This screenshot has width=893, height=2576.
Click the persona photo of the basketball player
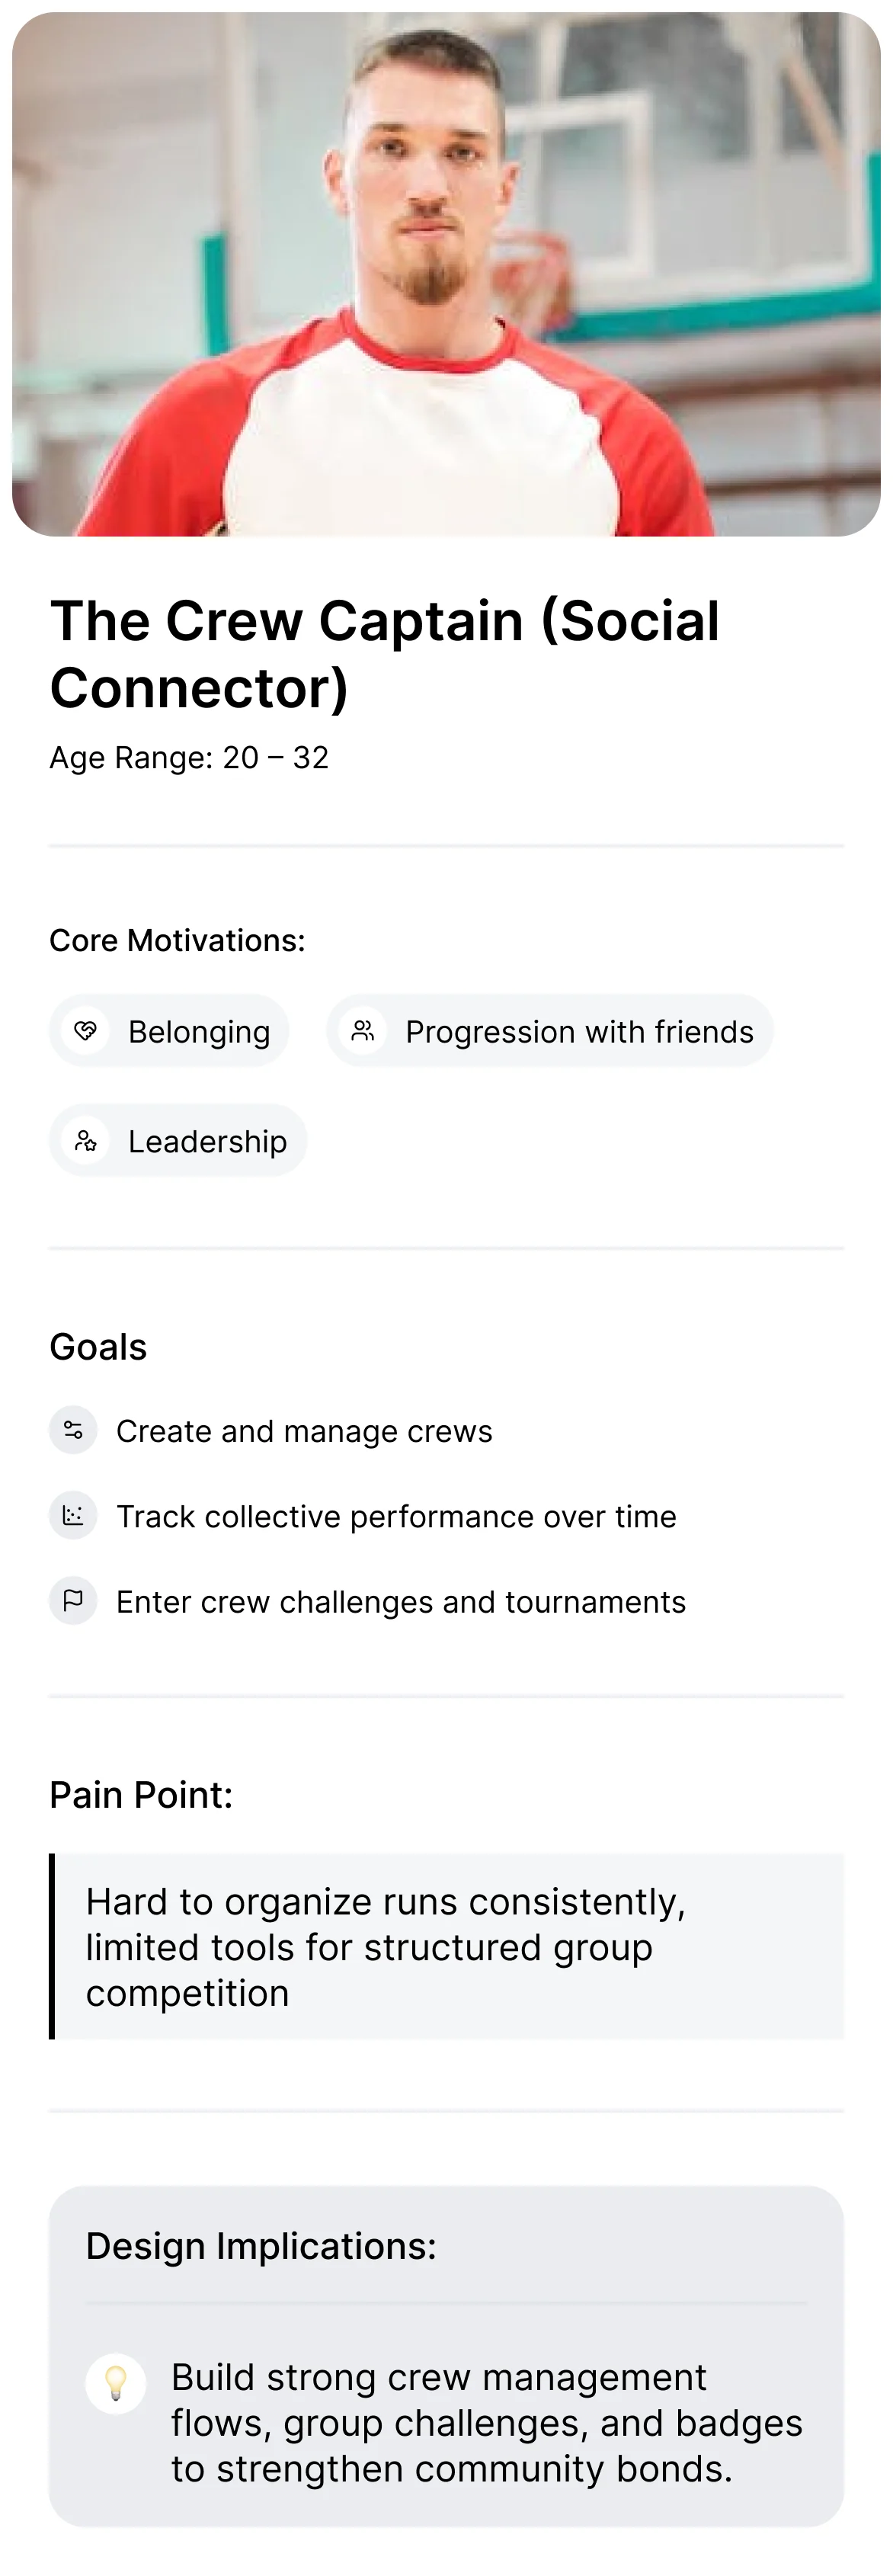446,275
